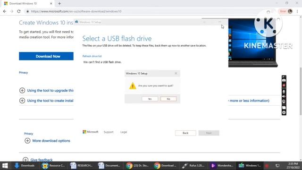Click the taskbar clock showing 2:35 PM
The height and width of the screenshot is (170, 302).
coord(293,166)
